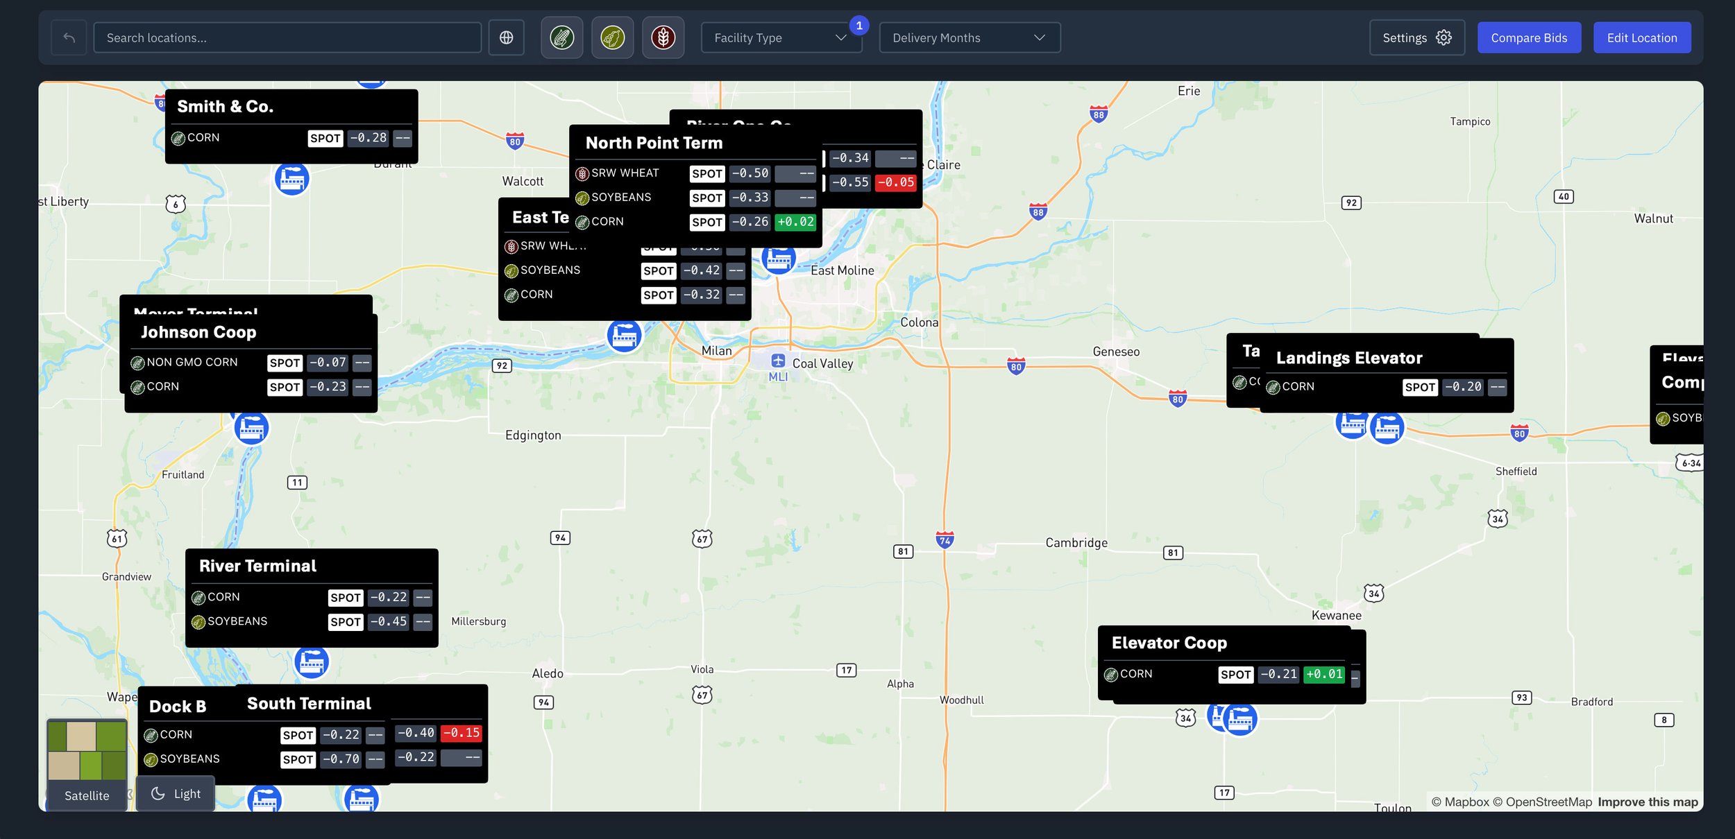The height and width of the screenshot is (839, 1735).
Task: Toggle the Light map theme
Action: tap(176, 793)
